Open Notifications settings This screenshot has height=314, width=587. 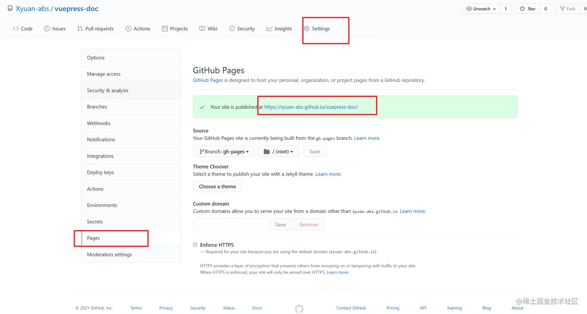(x=131, y=140)
